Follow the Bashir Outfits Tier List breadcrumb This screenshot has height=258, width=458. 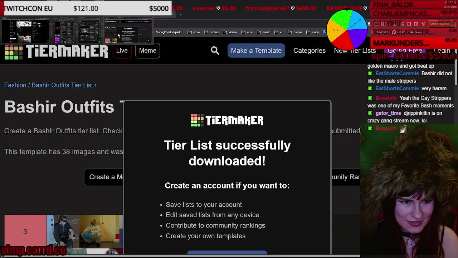62,85
